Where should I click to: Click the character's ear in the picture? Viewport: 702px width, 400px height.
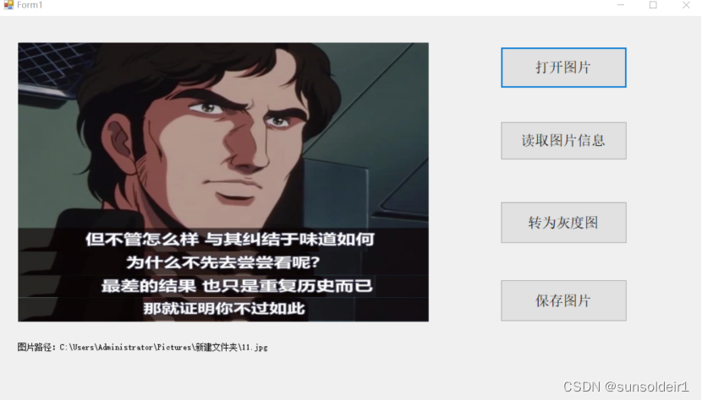[119, 143]
